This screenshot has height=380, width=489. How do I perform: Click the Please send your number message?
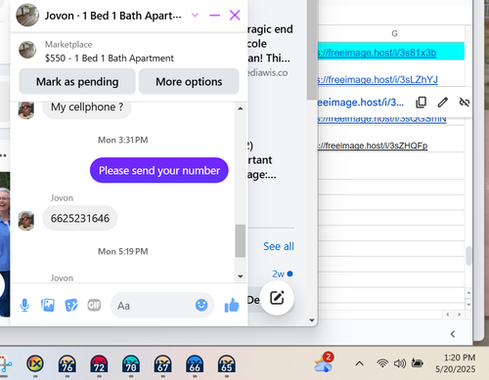click(159, 170)
